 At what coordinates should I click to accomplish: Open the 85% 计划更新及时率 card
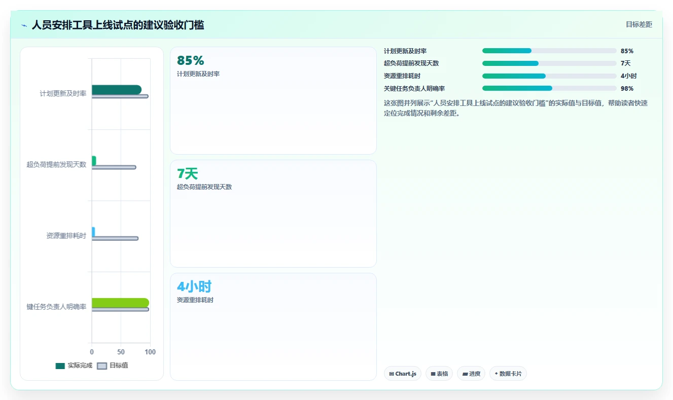click(273, 100)
